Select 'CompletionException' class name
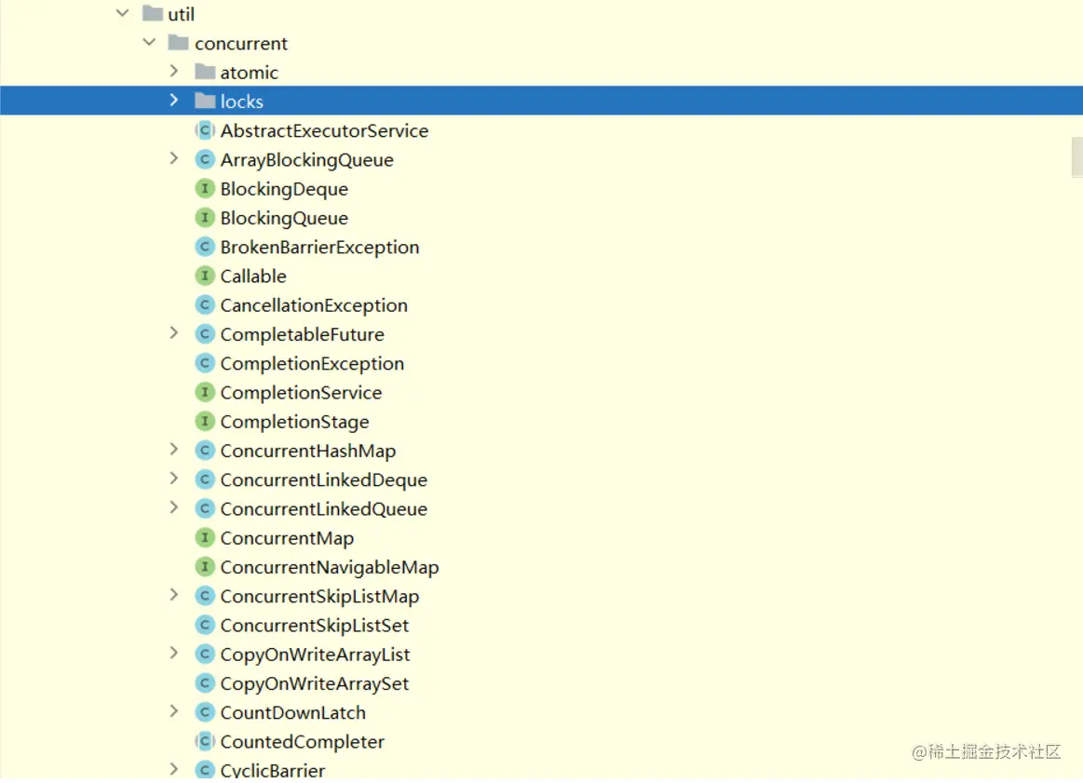This screenshot has width=1083, height=783. click(312, 364)
